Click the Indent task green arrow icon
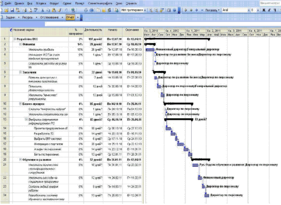Viewport: 281px width, 205px height. [191, 10]
